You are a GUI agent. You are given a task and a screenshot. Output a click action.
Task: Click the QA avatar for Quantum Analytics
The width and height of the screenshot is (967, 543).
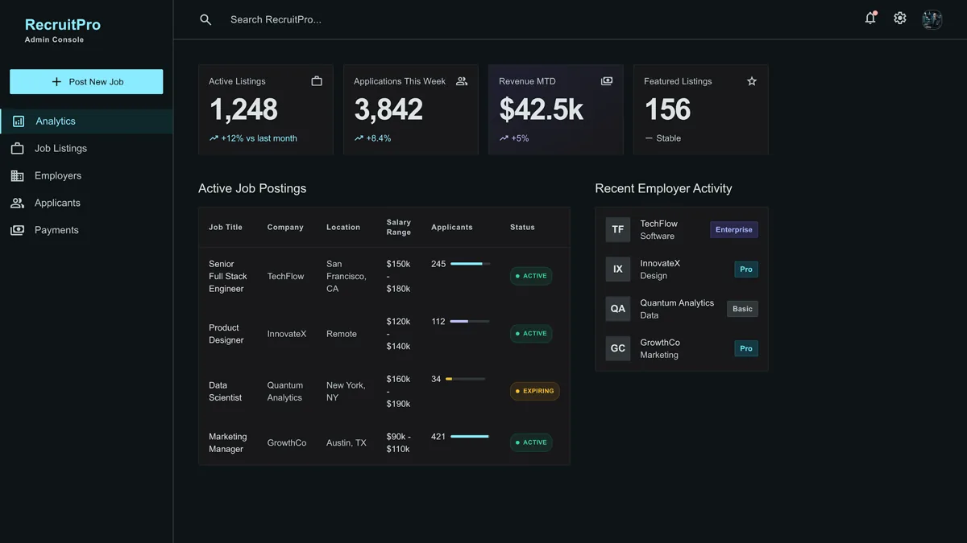pos(618,309)
